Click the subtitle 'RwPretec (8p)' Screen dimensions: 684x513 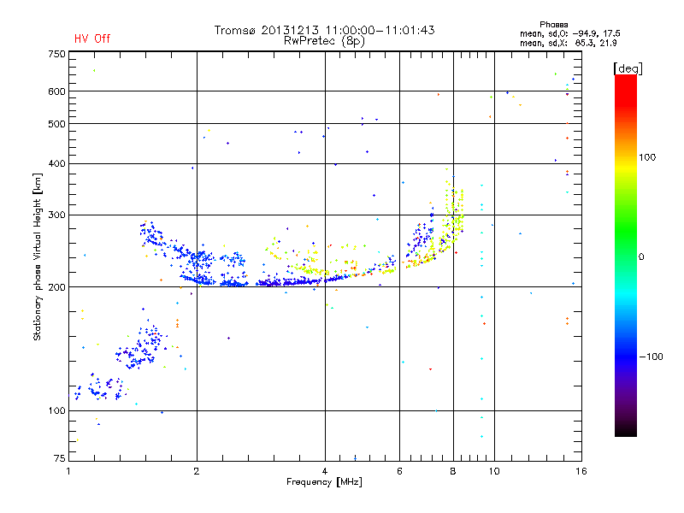point(324,41)
